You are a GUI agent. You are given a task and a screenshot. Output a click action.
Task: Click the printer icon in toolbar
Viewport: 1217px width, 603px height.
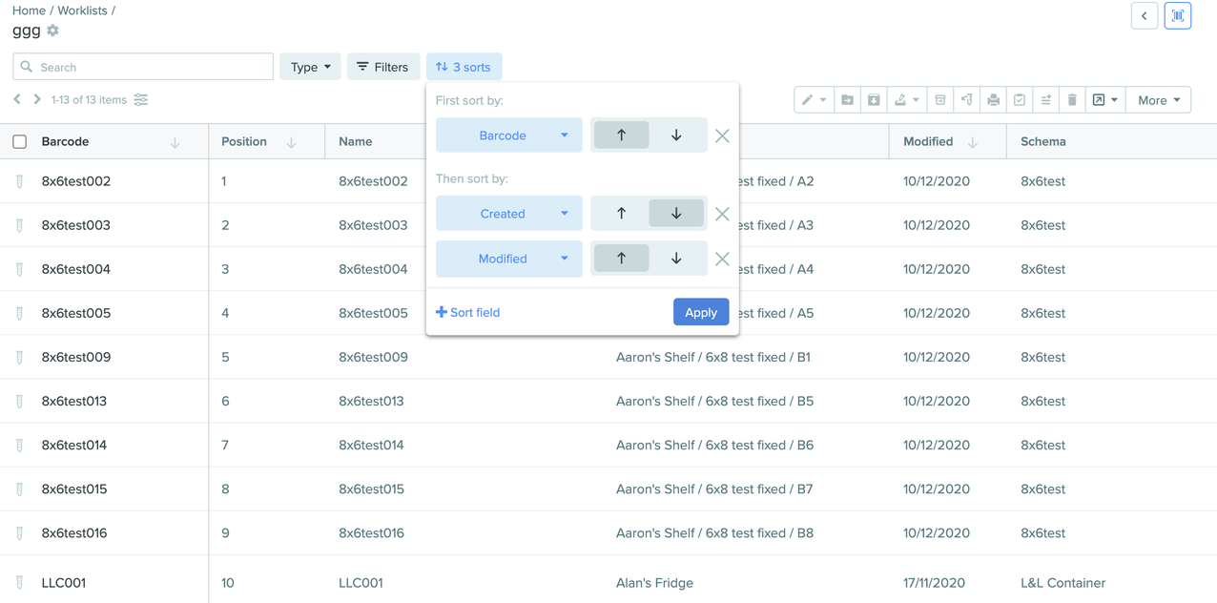(993, 100)
